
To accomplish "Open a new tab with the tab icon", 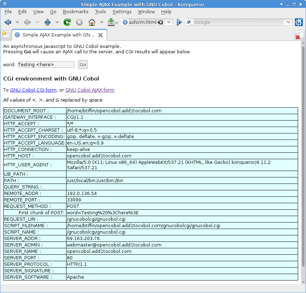I will point(6,35).
